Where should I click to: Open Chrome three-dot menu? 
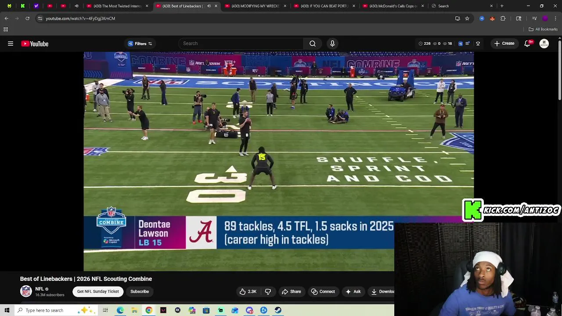555,18
